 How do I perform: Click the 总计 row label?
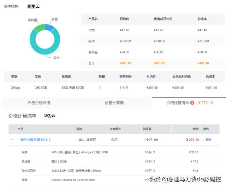tap(91, 63)
